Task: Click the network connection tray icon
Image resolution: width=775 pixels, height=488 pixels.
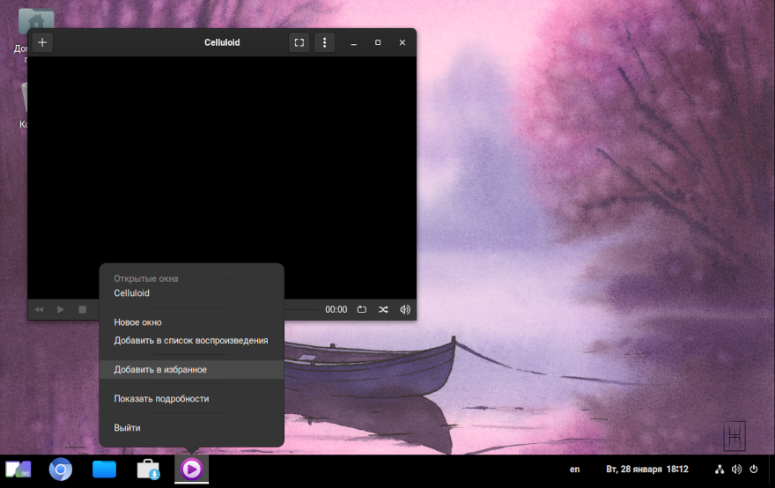Action: pos(720,470)
